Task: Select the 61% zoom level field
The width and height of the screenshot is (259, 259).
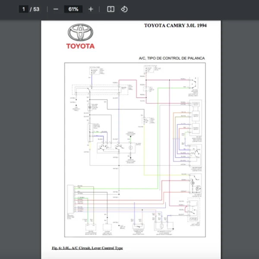Action: point(73,9)
